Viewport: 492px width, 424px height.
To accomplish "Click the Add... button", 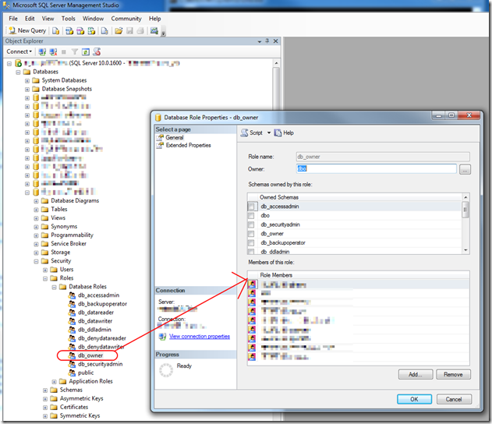I will [x=416, y=374].
